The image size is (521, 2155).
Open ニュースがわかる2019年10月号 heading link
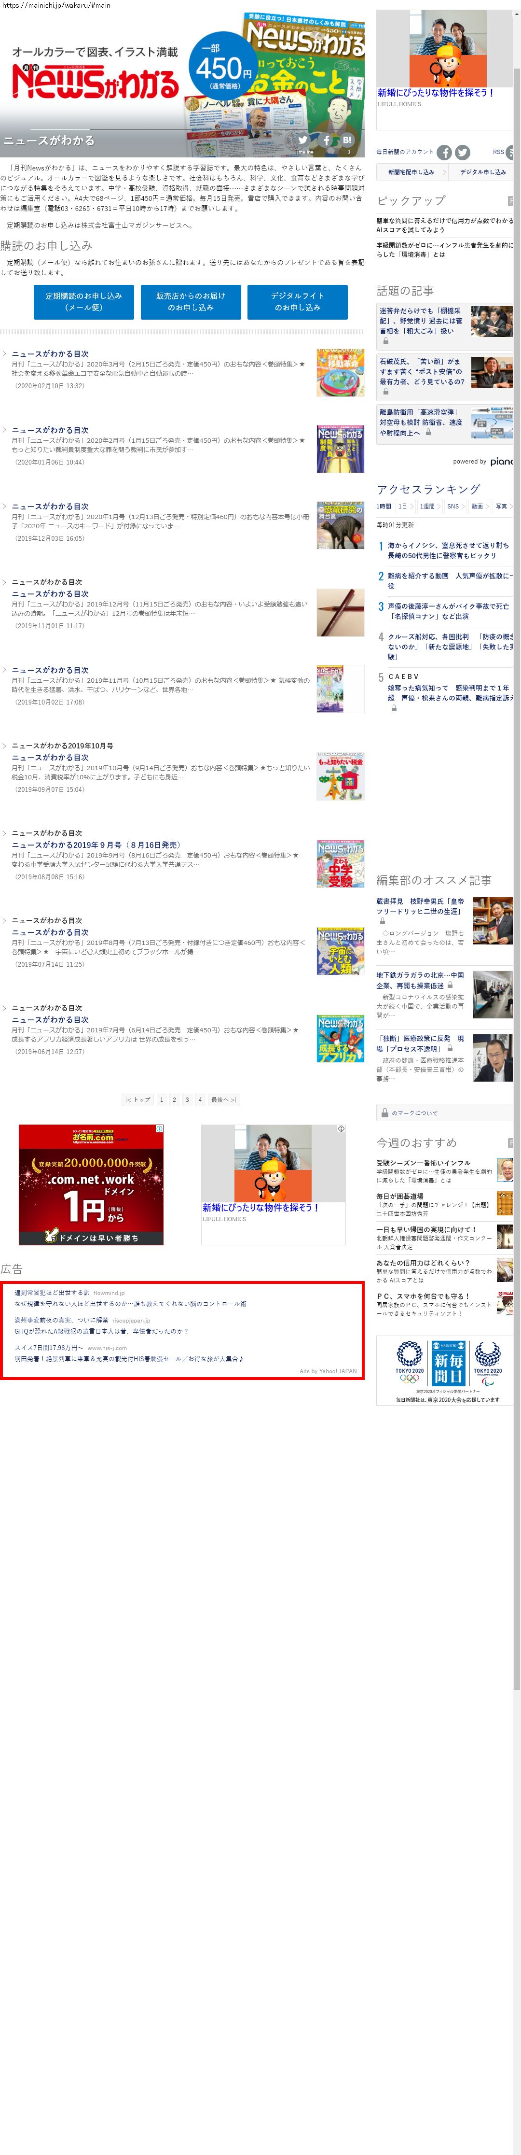tap(63, 746)
